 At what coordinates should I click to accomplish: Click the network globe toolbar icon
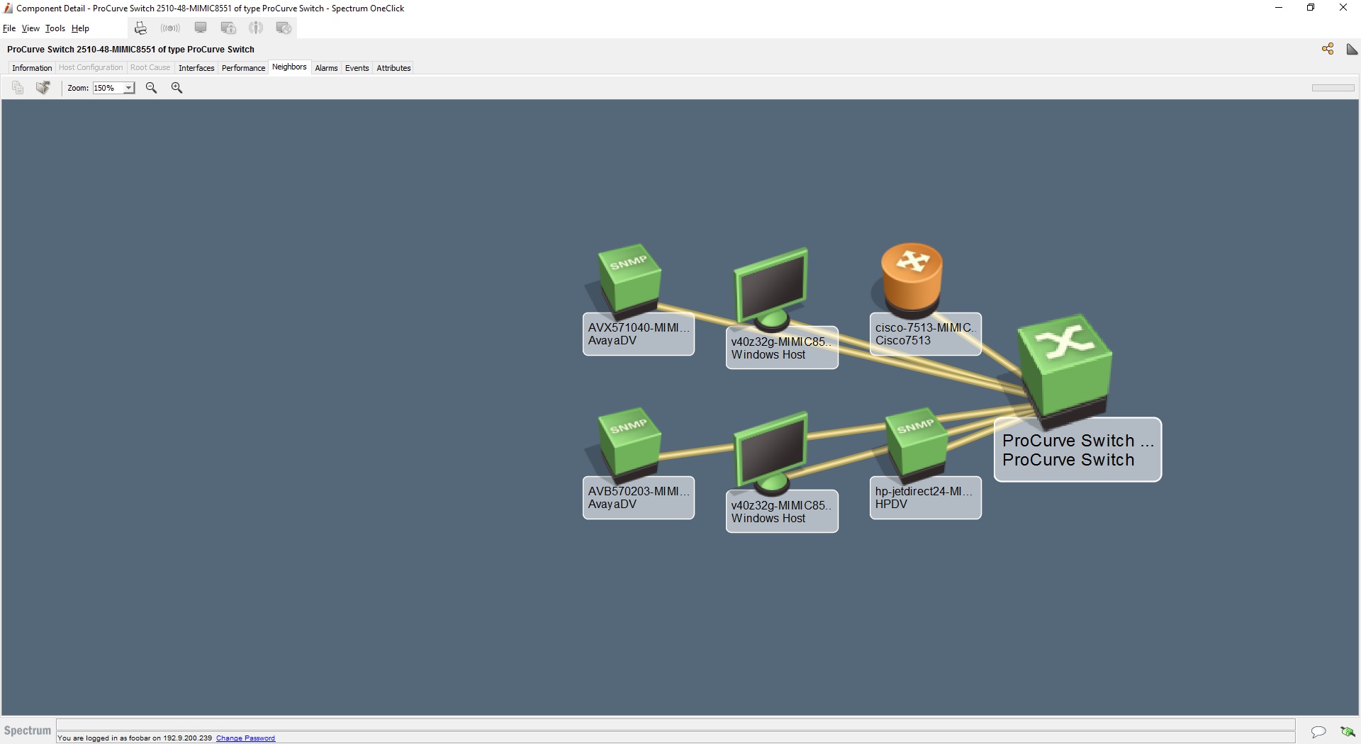[x=284, y=28]
